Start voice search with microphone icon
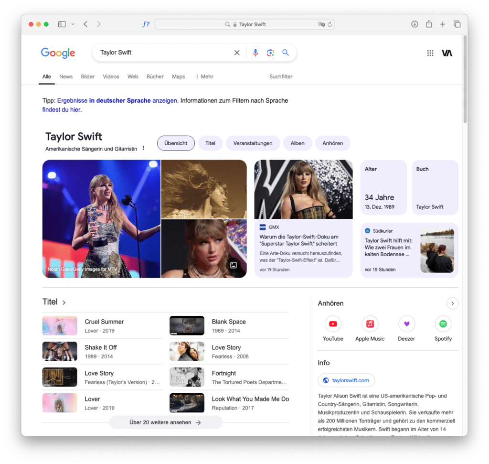 pos(255,53)
